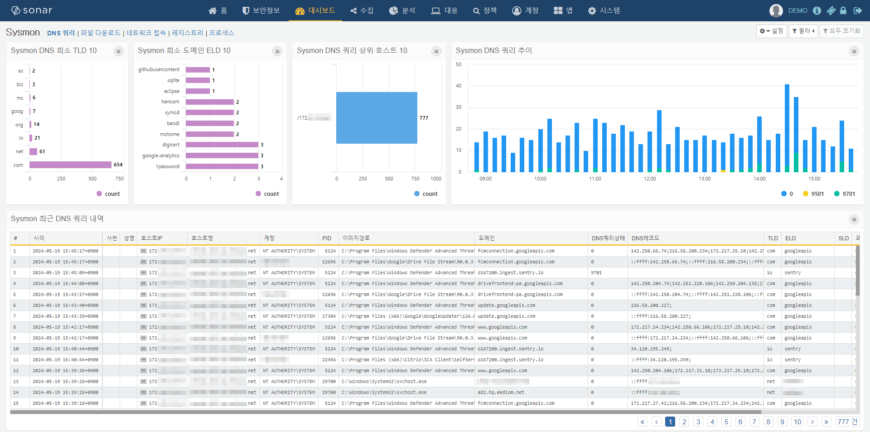Open menu of 희소 TLD 10 widget
The width and height of the screenshot is (870, 432).
pyautogui.click(x=119, y=51)
